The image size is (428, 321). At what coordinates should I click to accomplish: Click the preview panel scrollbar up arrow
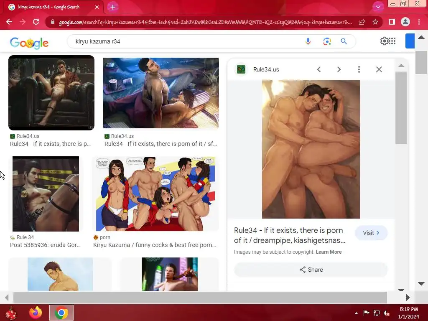(401, 66)
